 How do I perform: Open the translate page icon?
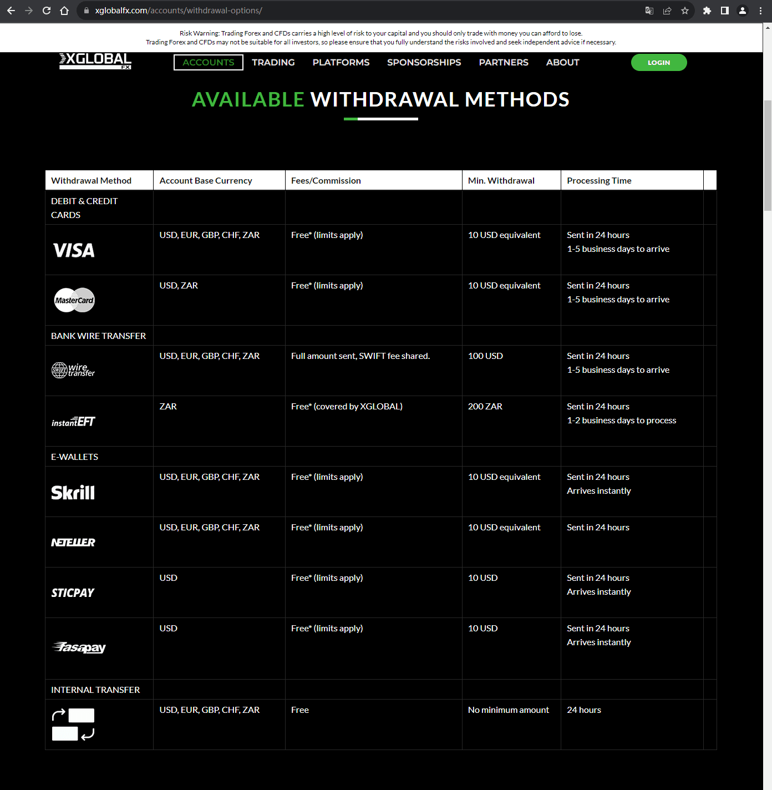649,11
